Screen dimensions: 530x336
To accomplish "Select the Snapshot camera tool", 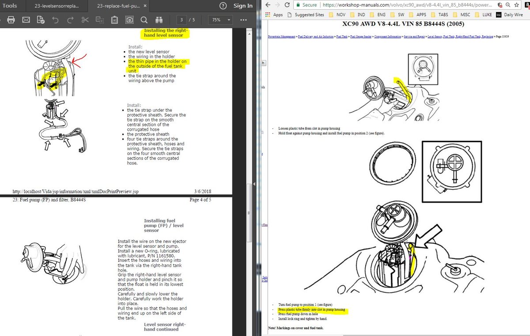I will (129, 20).
